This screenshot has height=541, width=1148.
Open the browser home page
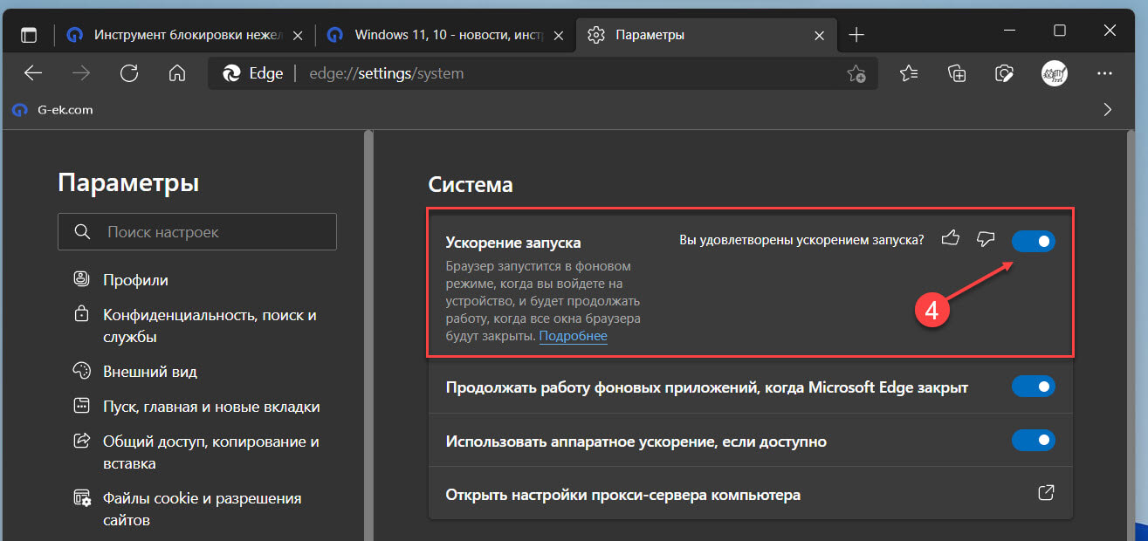pos(176,73)
